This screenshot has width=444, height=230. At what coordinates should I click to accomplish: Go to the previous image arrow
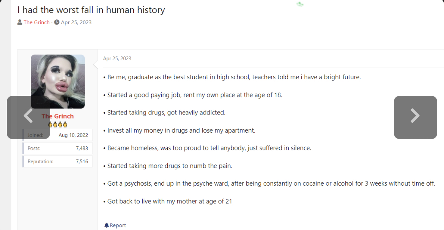pos(28,117)
